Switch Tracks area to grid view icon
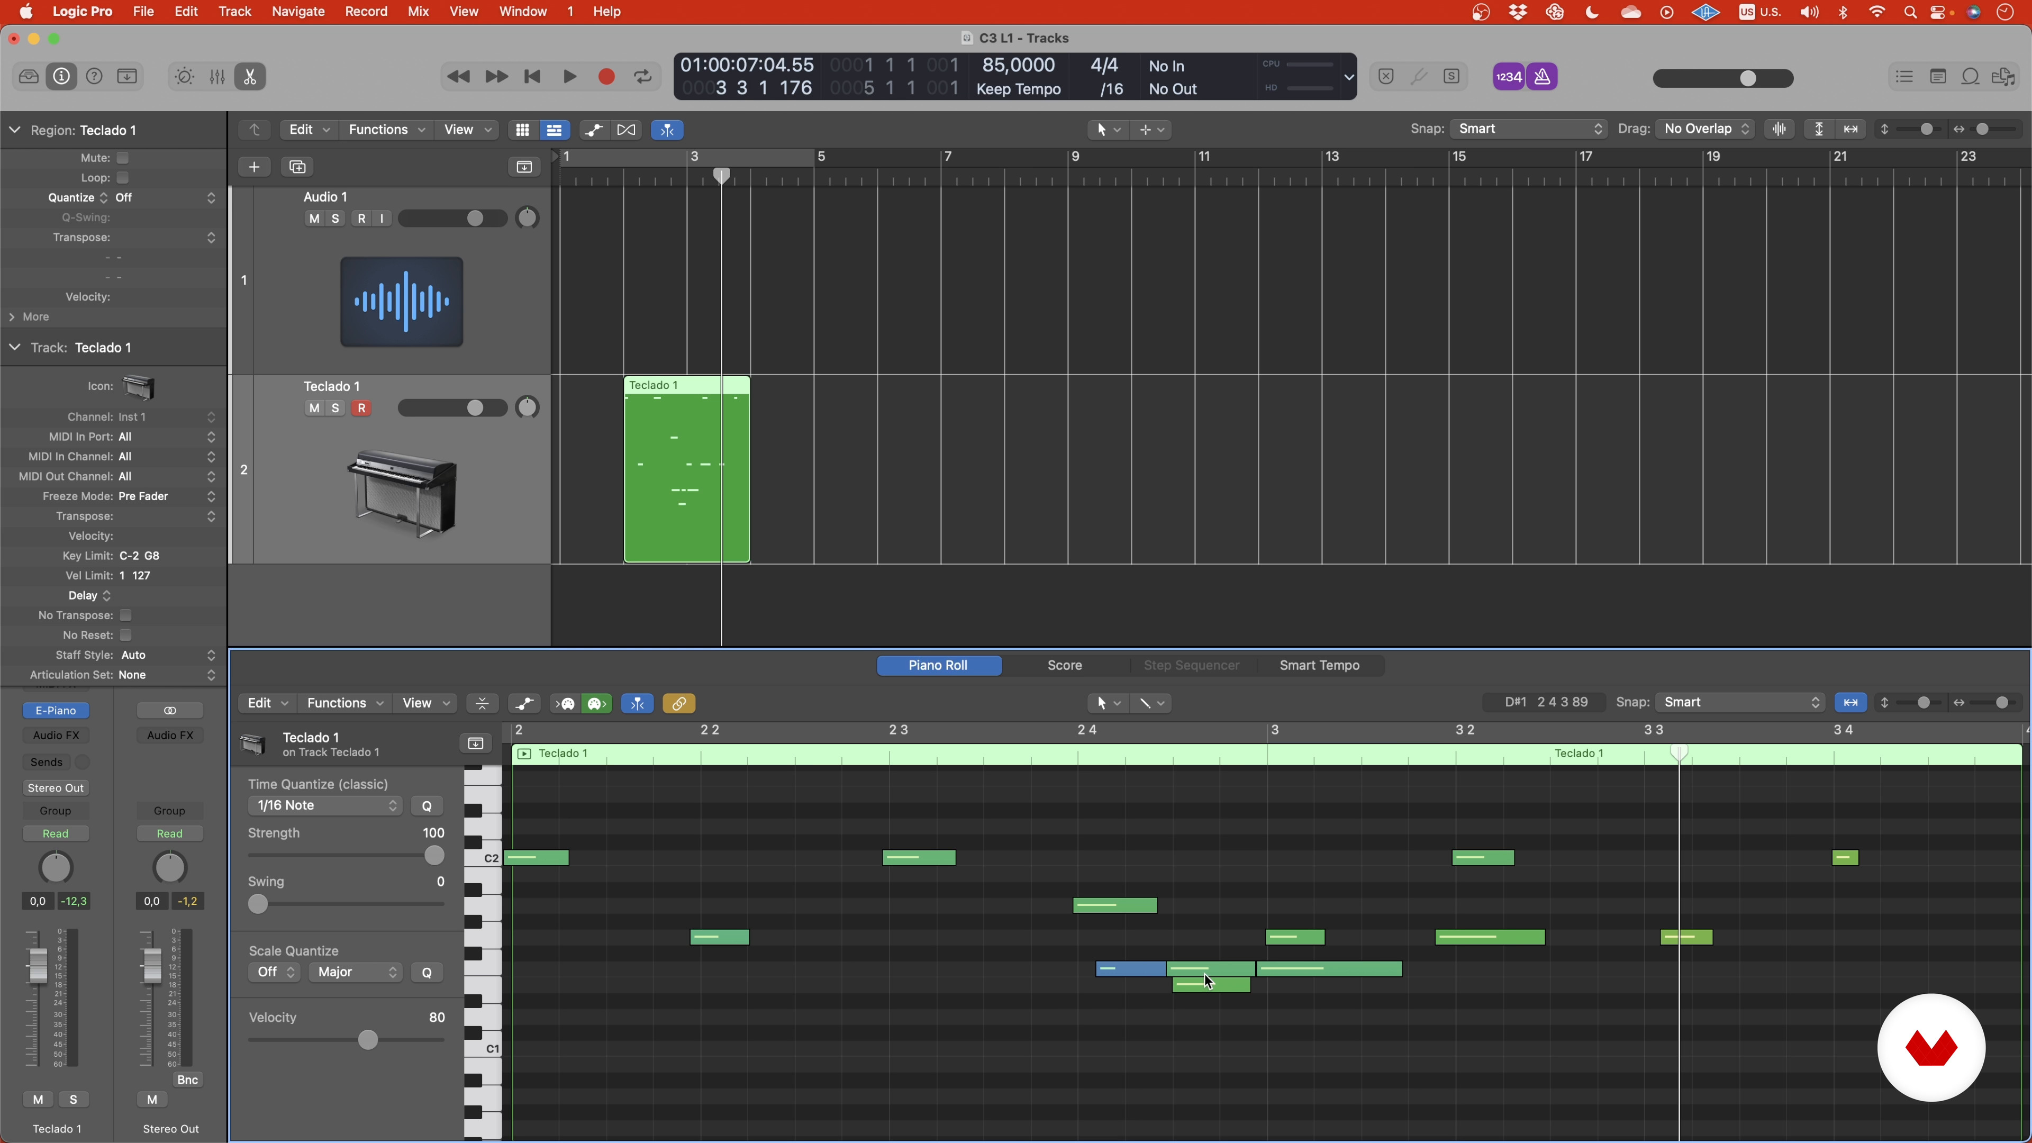Image resolution: width=2032 pixels, height=1143 pixels. pyautogui.click(x=522, y=129)
